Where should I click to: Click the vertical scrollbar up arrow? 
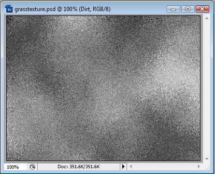pos(207,18)
